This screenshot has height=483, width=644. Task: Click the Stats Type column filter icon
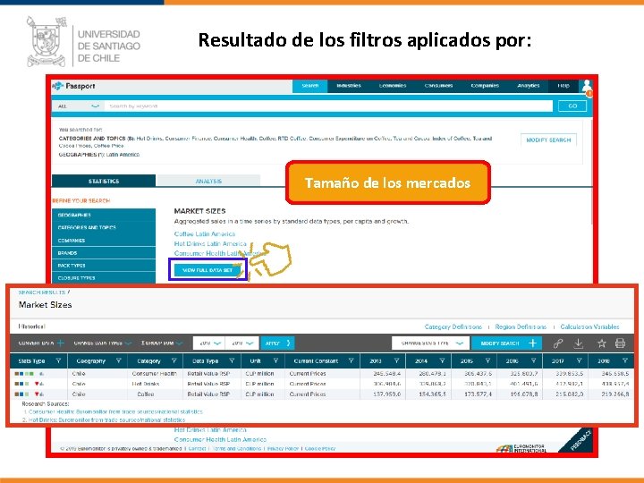point(58,360)
